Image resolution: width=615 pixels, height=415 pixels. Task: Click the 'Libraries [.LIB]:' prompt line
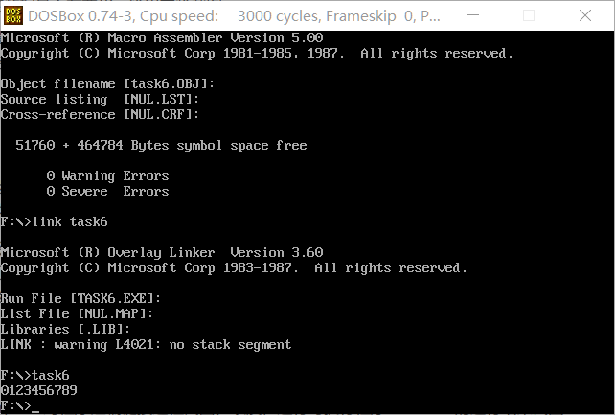[66, 330]
